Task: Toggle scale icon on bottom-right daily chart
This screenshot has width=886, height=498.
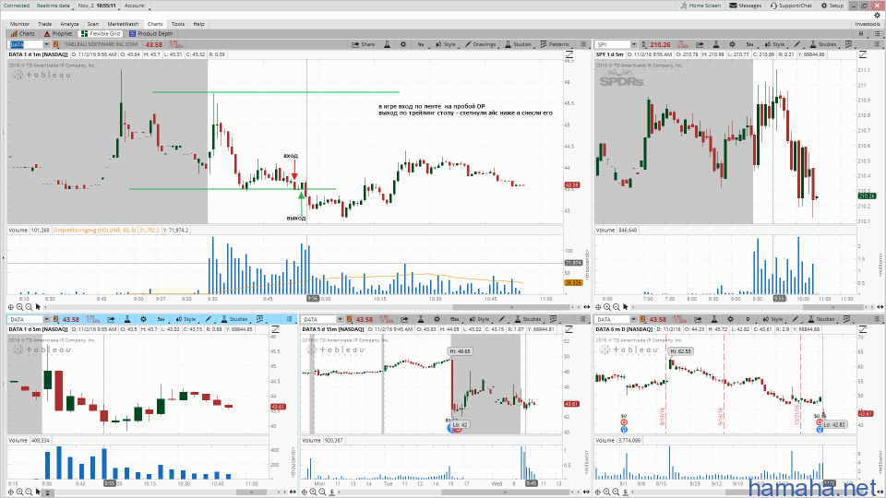Action: (863, 329)
